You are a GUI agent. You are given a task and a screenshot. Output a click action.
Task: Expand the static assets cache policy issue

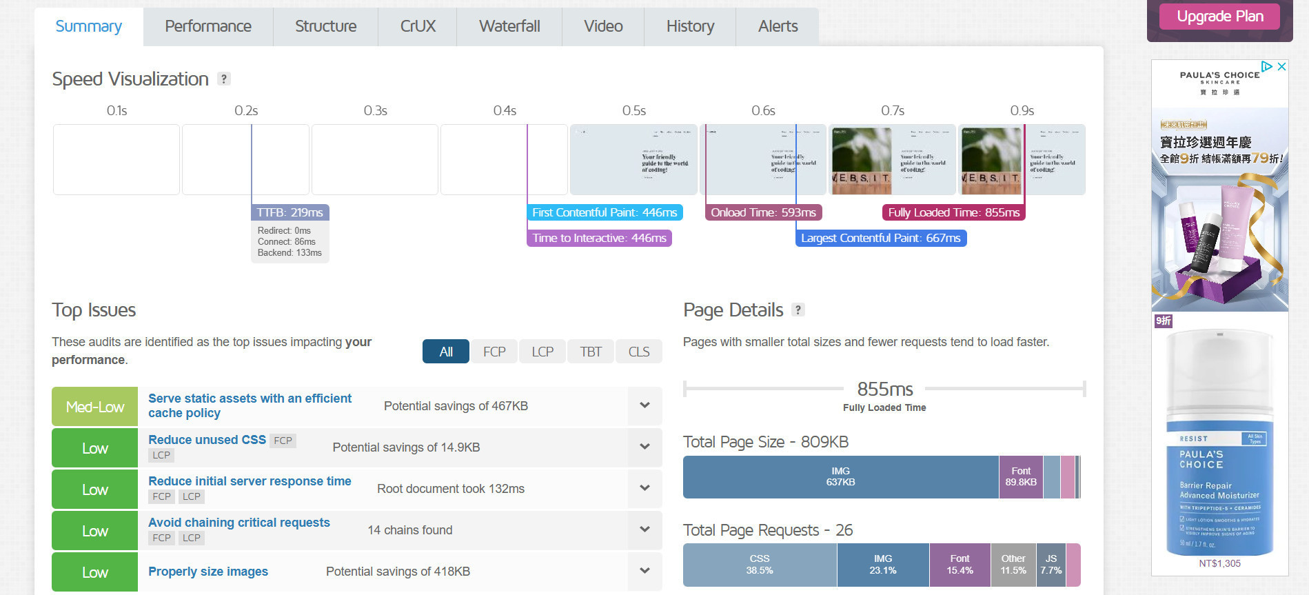pyautogui.click(x=645, y=405)
